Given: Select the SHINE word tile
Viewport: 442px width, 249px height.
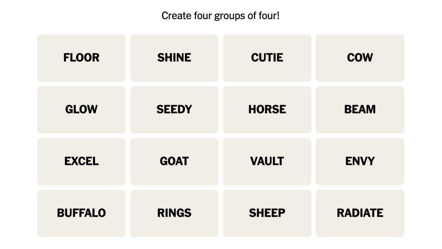Looking at the screenshot, I should click(174, 58).
